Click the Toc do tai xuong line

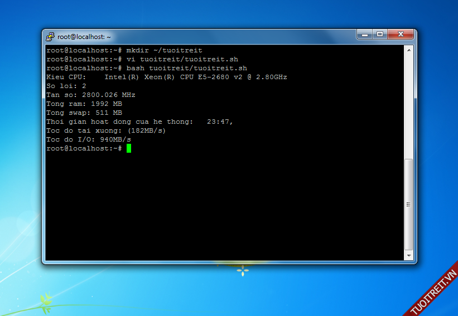click(x=106, y=130)
